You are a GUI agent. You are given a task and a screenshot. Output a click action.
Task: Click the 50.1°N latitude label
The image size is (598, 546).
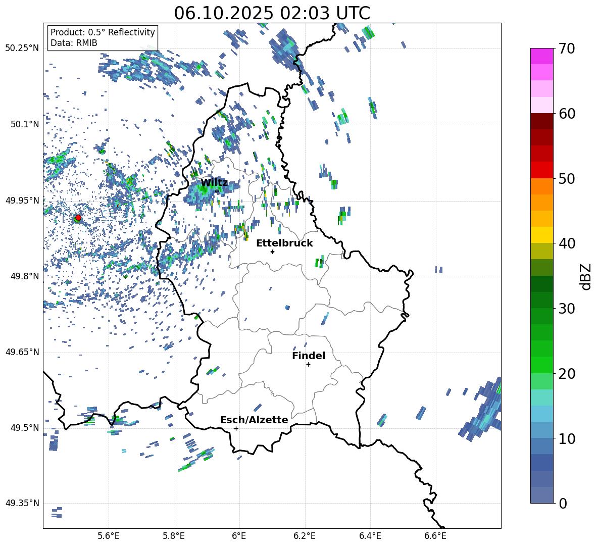pos(24,125)
